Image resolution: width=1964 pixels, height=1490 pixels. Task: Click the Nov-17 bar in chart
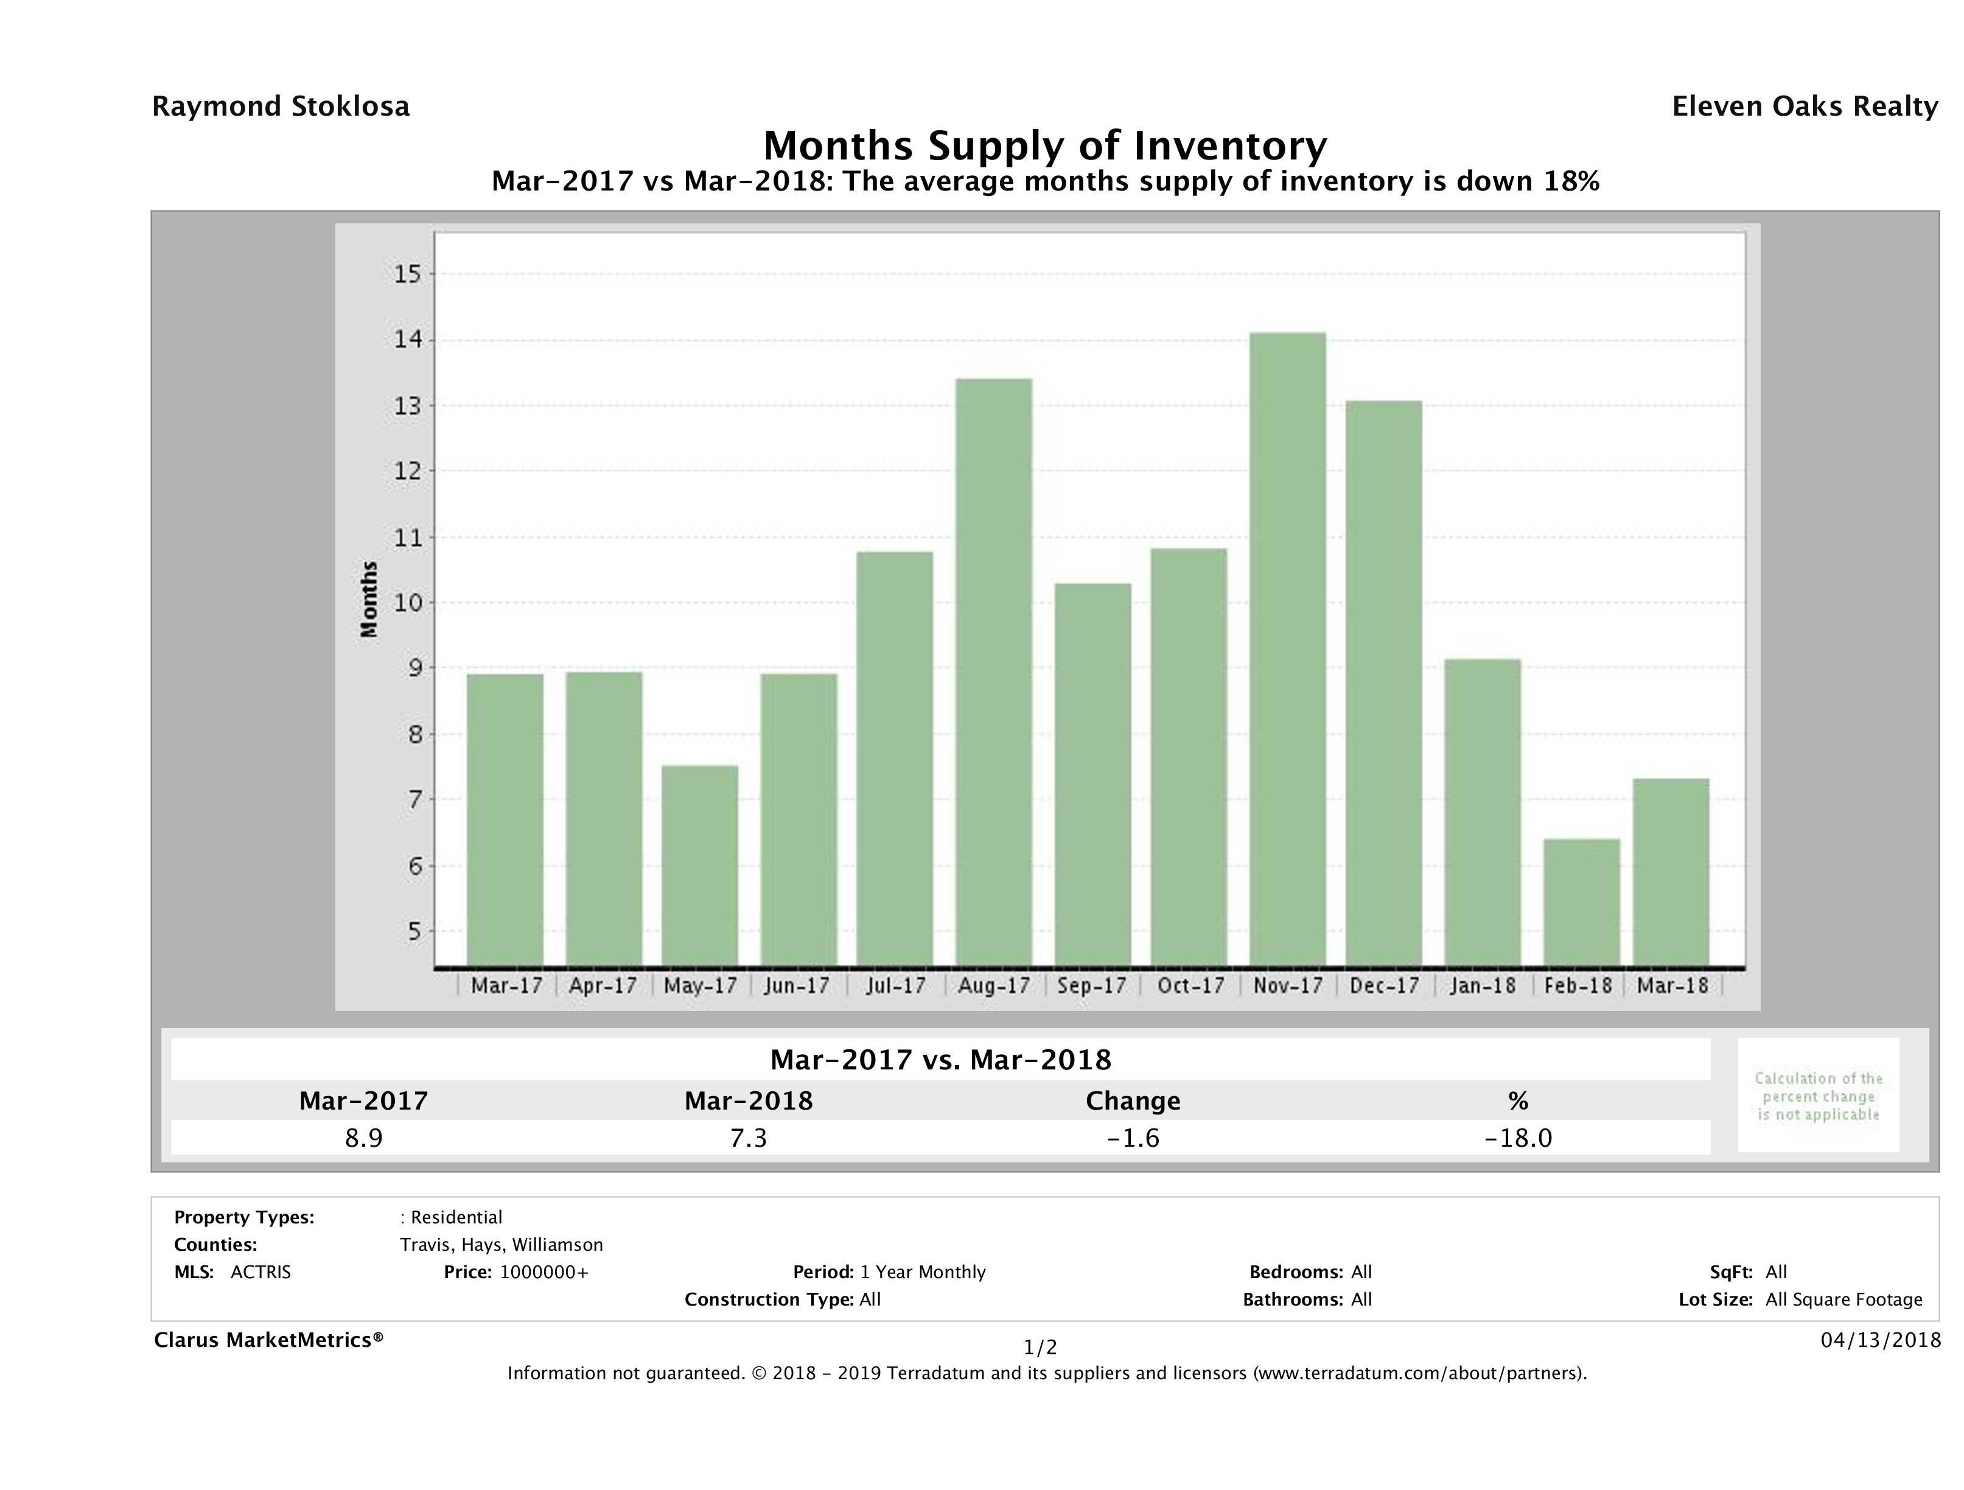point(1287,648)
